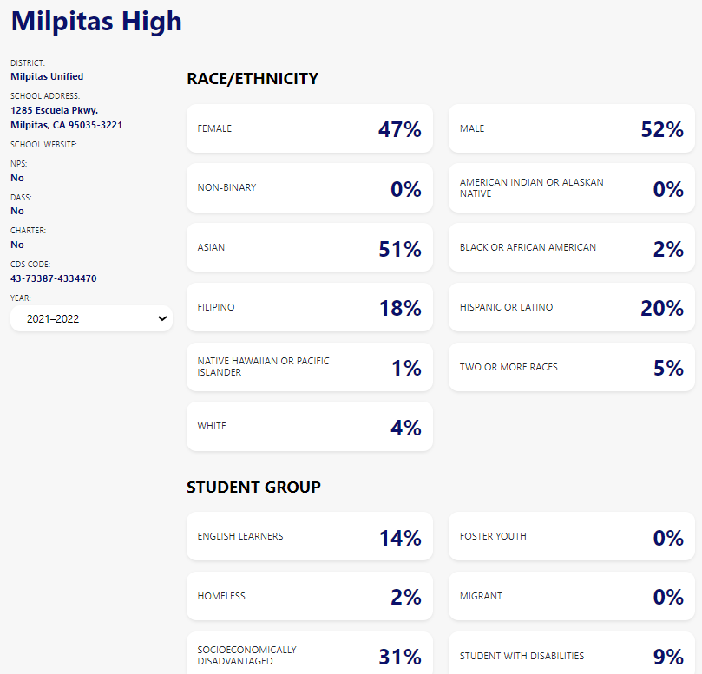The height and width of the screenshot is (674, 702).
Task: Click the year dropdown chevron arrow
Action: [162, 319]
